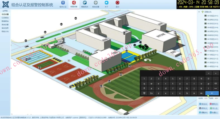Select 005防区[005] in zone tree

212,31
